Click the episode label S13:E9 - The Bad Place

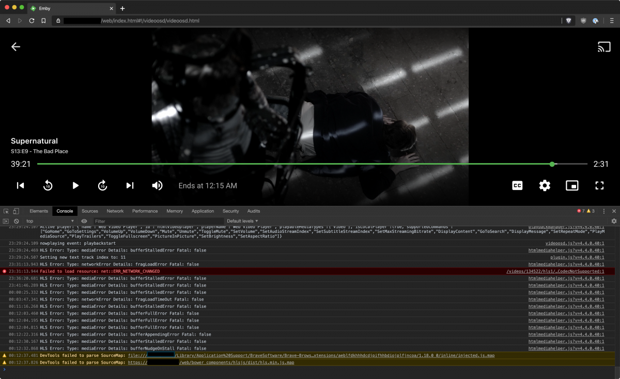[x=39, y=151]
